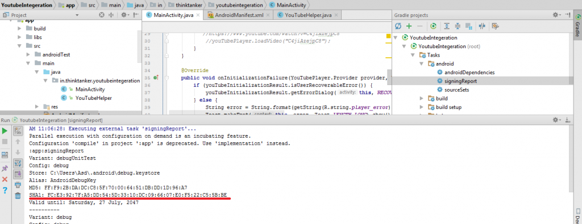Screen dimensions: 582x224
Task: Collapse all in the Project panel
Action: 111,15
